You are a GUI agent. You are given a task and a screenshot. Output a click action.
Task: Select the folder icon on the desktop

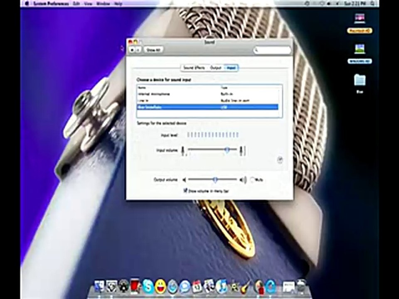[360, 83]
